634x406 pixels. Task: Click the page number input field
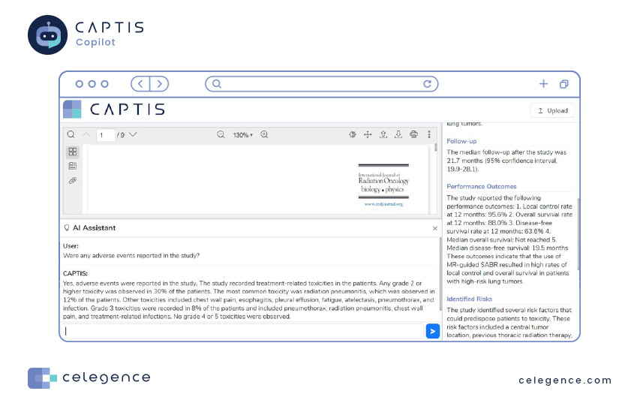pos(105,134)
